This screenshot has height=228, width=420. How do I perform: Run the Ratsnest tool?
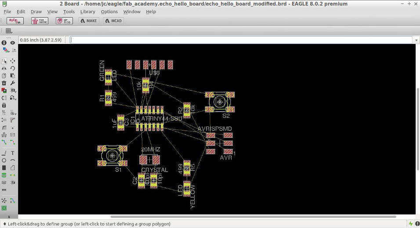coord(4,200)
